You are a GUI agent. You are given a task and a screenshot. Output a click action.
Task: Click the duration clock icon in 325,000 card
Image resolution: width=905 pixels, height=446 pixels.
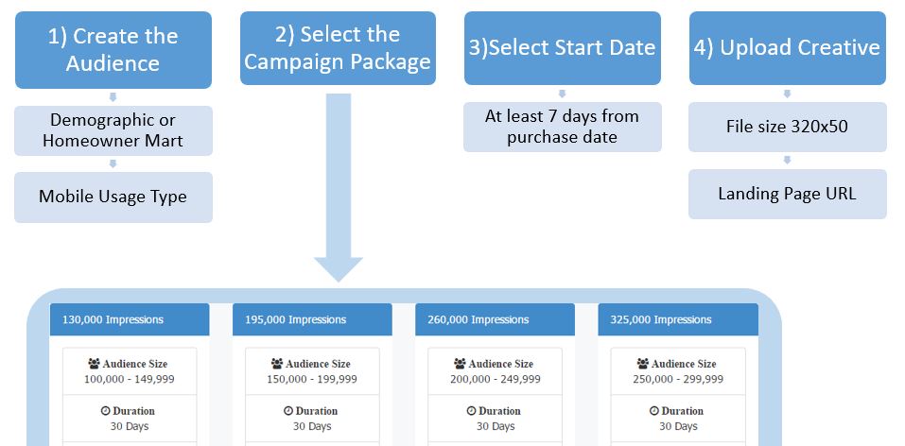(653, 411)
